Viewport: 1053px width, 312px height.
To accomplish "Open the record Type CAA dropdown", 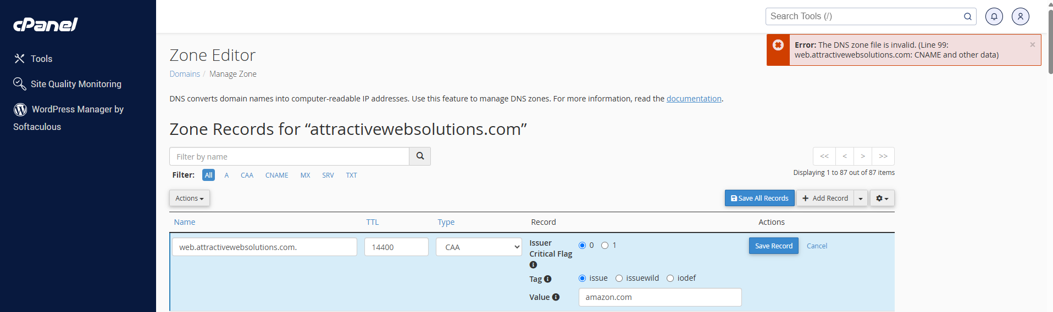I will (479, 247).
